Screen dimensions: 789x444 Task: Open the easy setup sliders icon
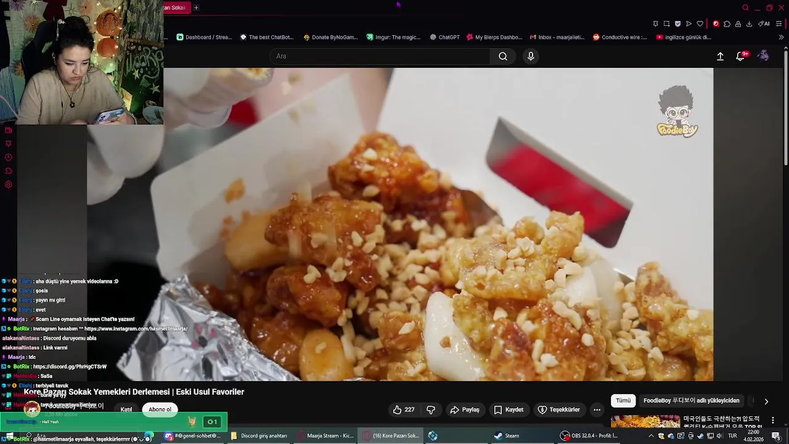tap(779, 24)
